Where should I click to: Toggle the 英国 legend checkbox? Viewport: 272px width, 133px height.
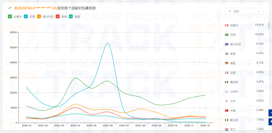coord(57,17)
